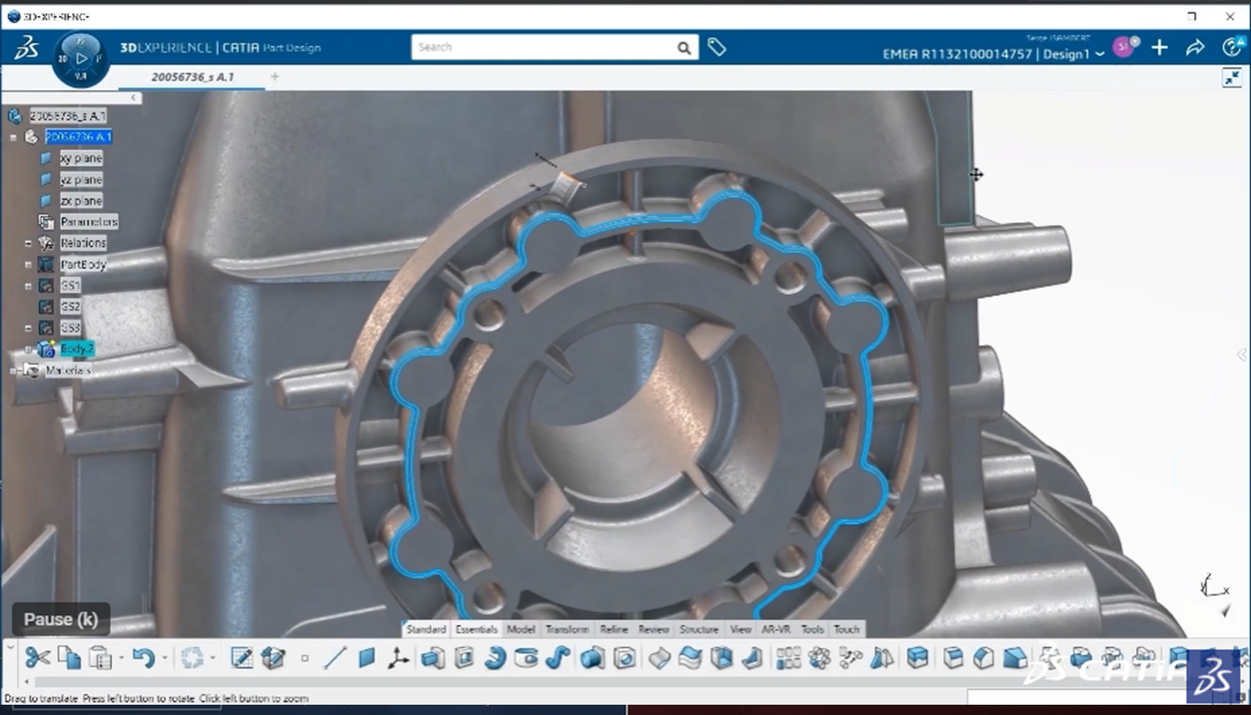
Task: Expand the GS1 geometrical set node
Action: click(x=29, y=286)
